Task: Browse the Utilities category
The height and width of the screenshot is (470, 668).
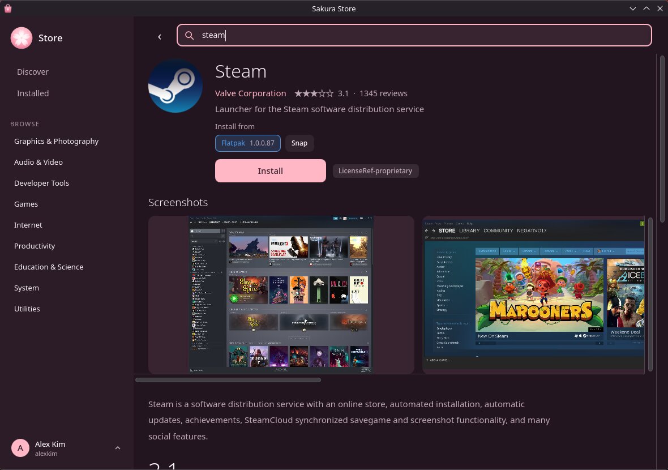Action: pyautogui.click(x=27, y=309)
